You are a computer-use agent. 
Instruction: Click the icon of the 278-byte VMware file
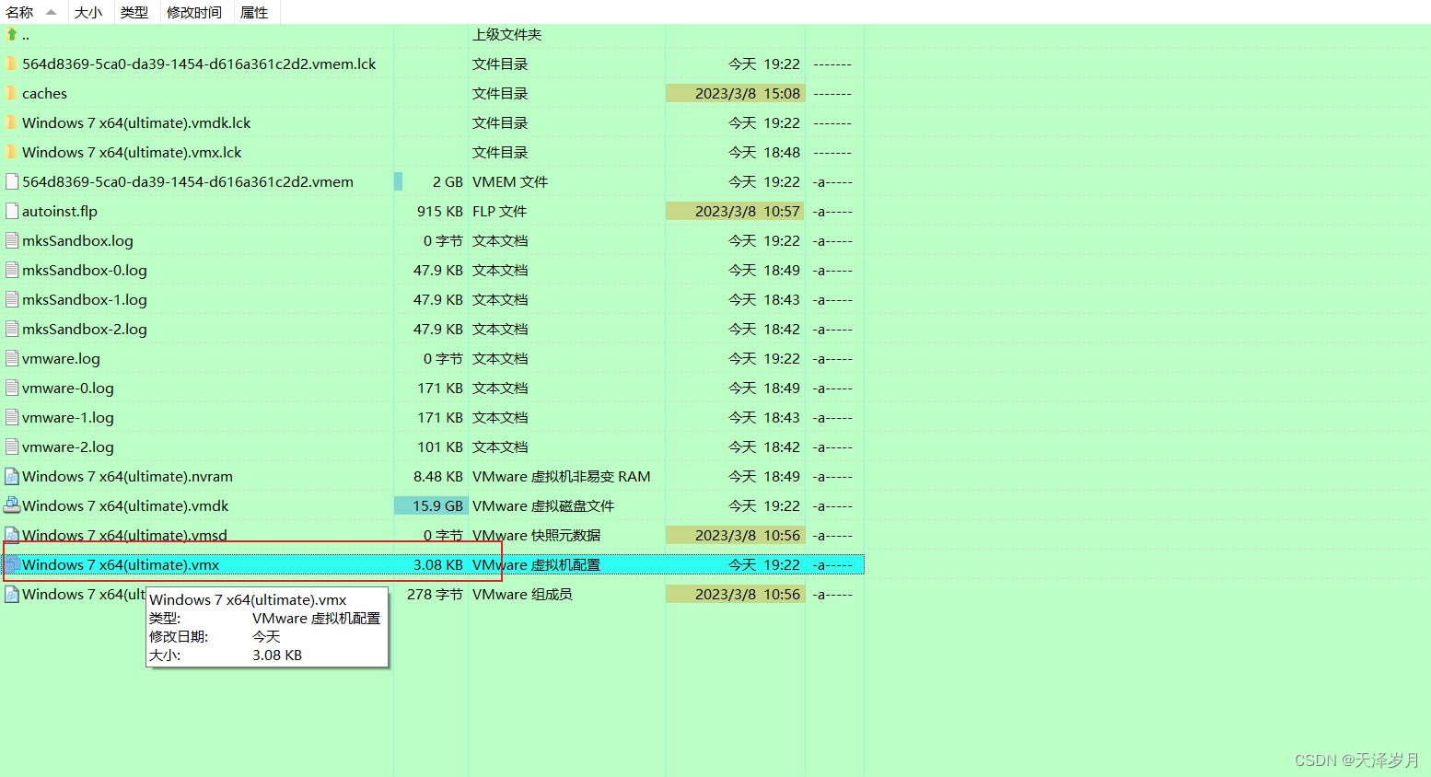tap(12, 594)
